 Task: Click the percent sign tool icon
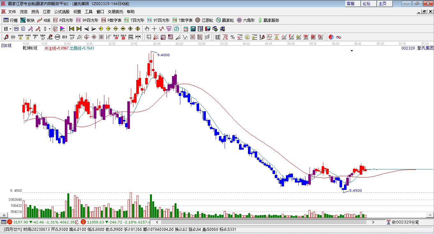pyautogui.click(x=233, y=37)
